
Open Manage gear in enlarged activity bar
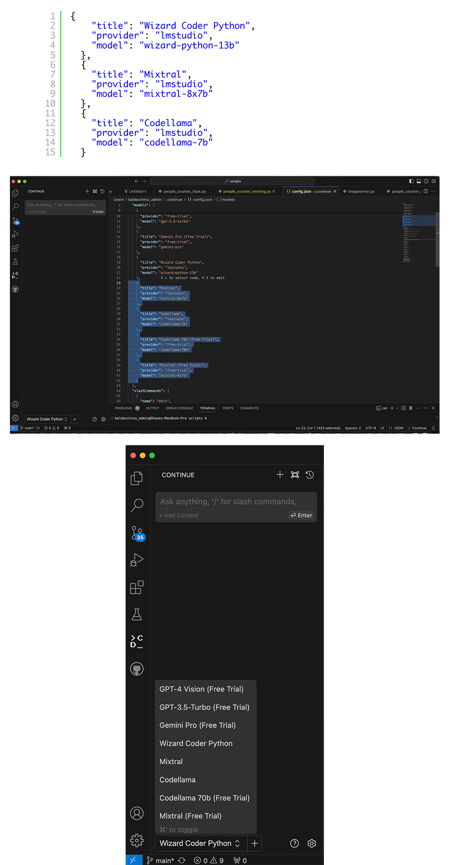(137, 840)
